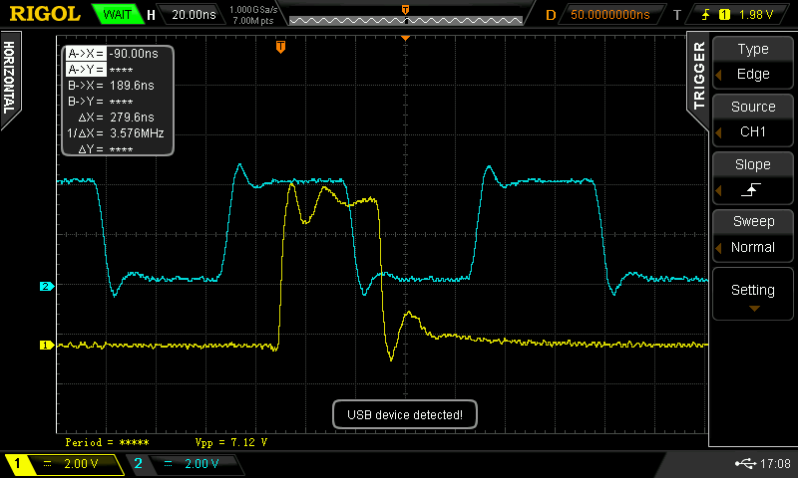Select the 20.00ns horizontal timebase value
This screenshot has height=478, width=798.
194,14
